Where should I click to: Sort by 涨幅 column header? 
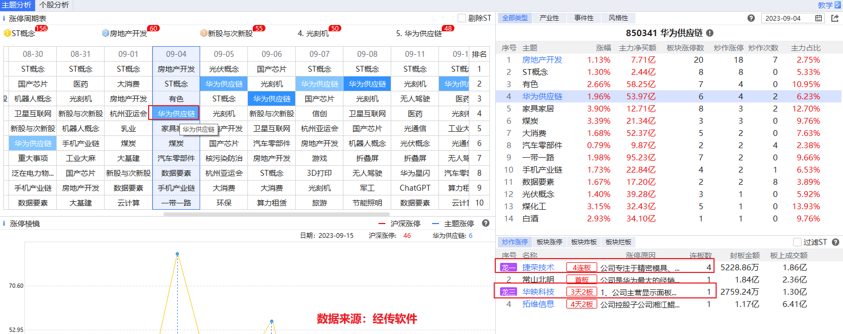[603, 48]
